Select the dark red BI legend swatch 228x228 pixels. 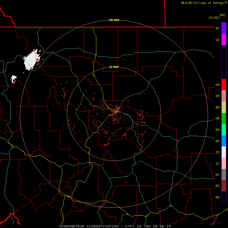224,186
